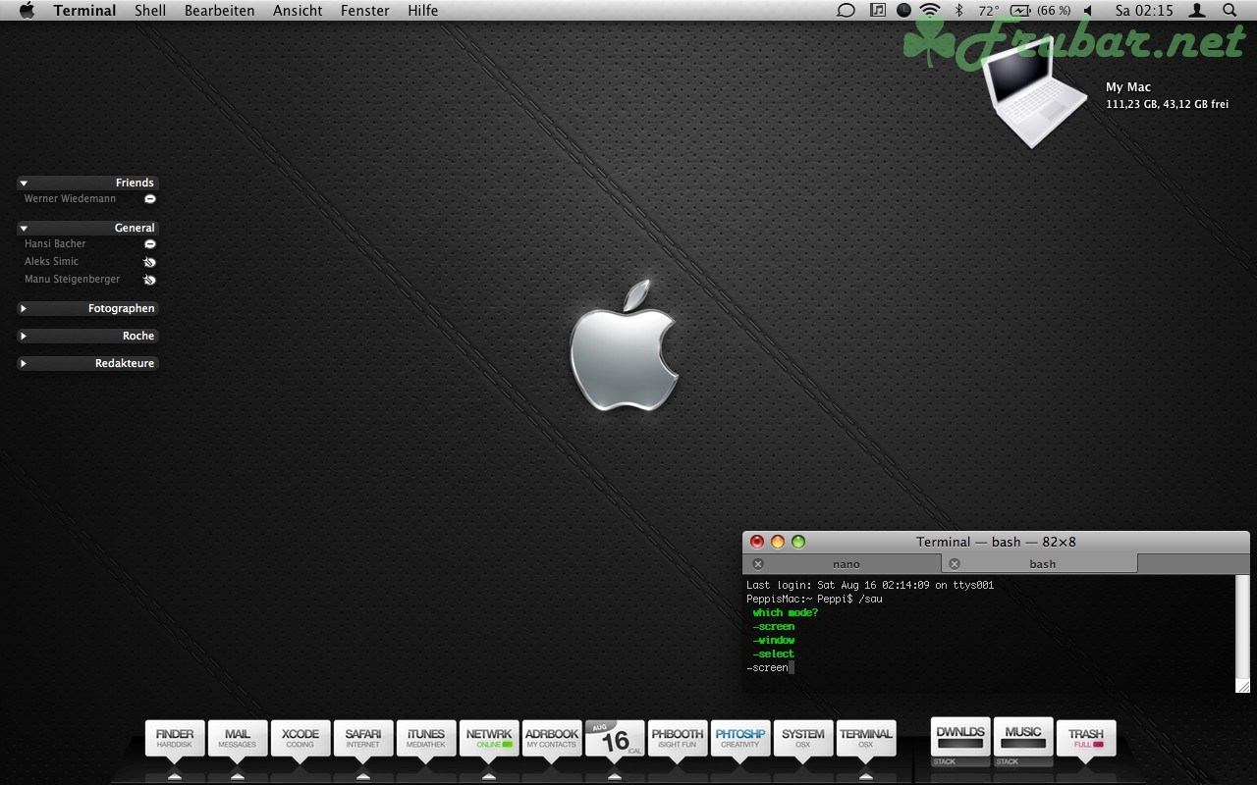Click the 'Last login' line in Terminal
The image size is (1257, 785).
(870, 586)
